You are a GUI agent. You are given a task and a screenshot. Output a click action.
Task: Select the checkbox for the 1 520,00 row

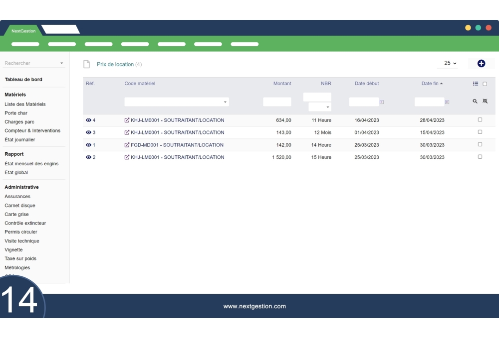(x=480, y=157)
